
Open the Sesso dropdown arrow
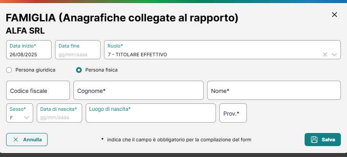point(27,117)
